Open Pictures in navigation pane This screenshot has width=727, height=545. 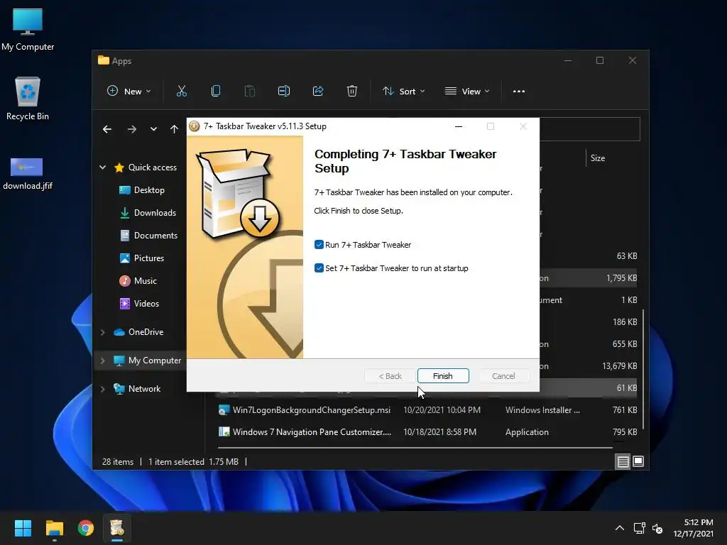pyautogui.click(x=149, y=258)
